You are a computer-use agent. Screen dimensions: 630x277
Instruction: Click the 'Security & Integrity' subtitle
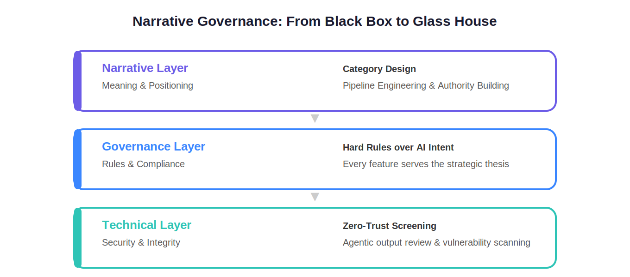[x=141, y=242]
